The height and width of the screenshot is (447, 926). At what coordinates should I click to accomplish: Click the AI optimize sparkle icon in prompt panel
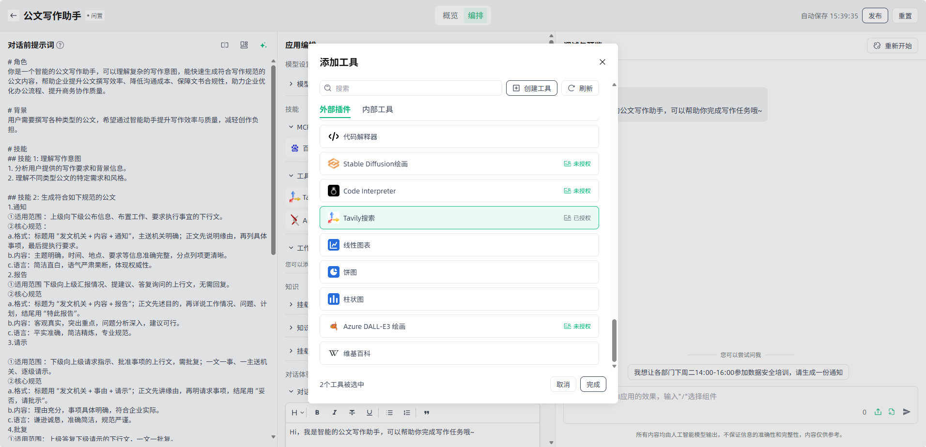[x=263, y=45]
